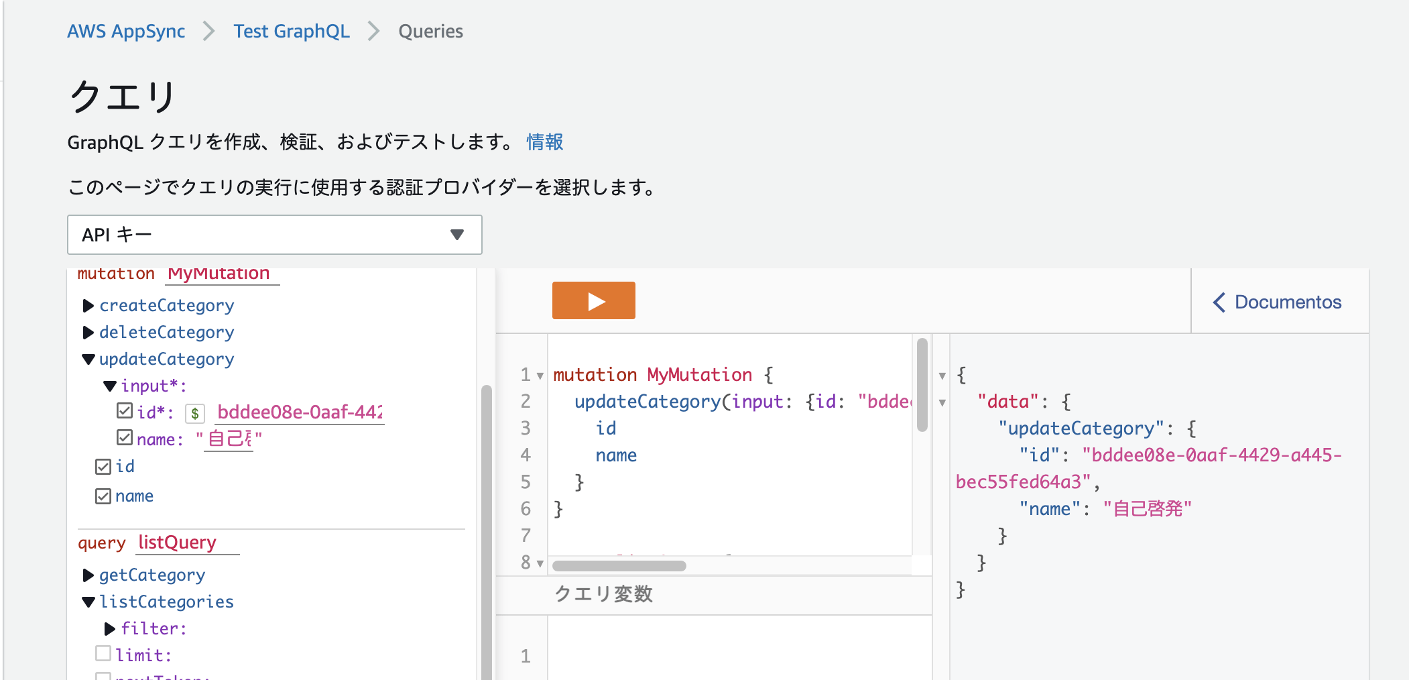The width and height of the screenshot is (1409, 680).
Task: Click the id field on editor line 3
Action: [606, 429]
